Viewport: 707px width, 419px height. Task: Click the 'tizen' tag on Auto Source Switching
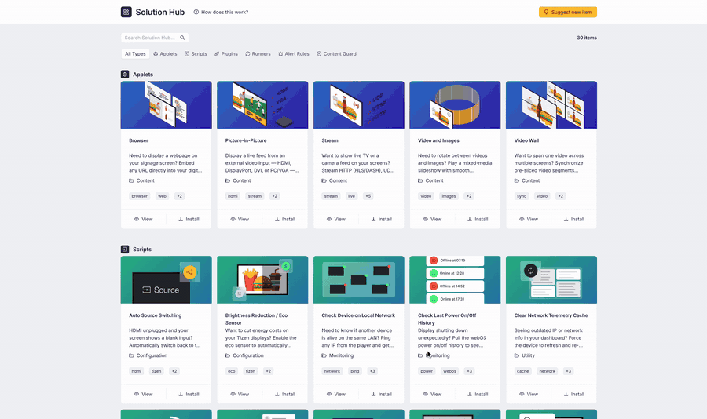click(156, 371)
